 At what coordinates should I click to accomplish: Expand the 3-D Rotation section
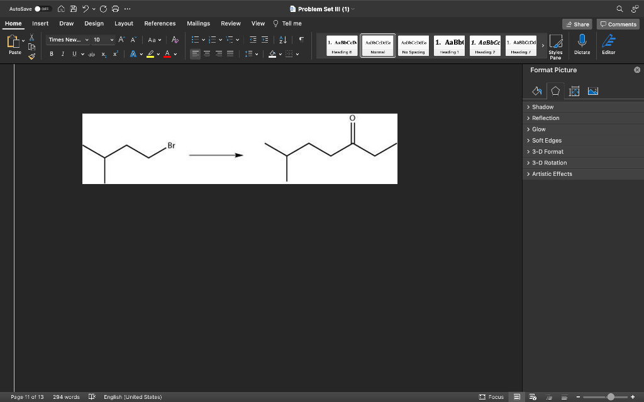point(549,163)
